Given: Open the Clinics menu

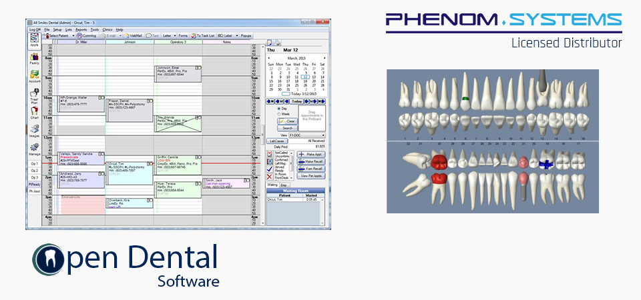Looking at the screenshot, I should click(108, 29).
